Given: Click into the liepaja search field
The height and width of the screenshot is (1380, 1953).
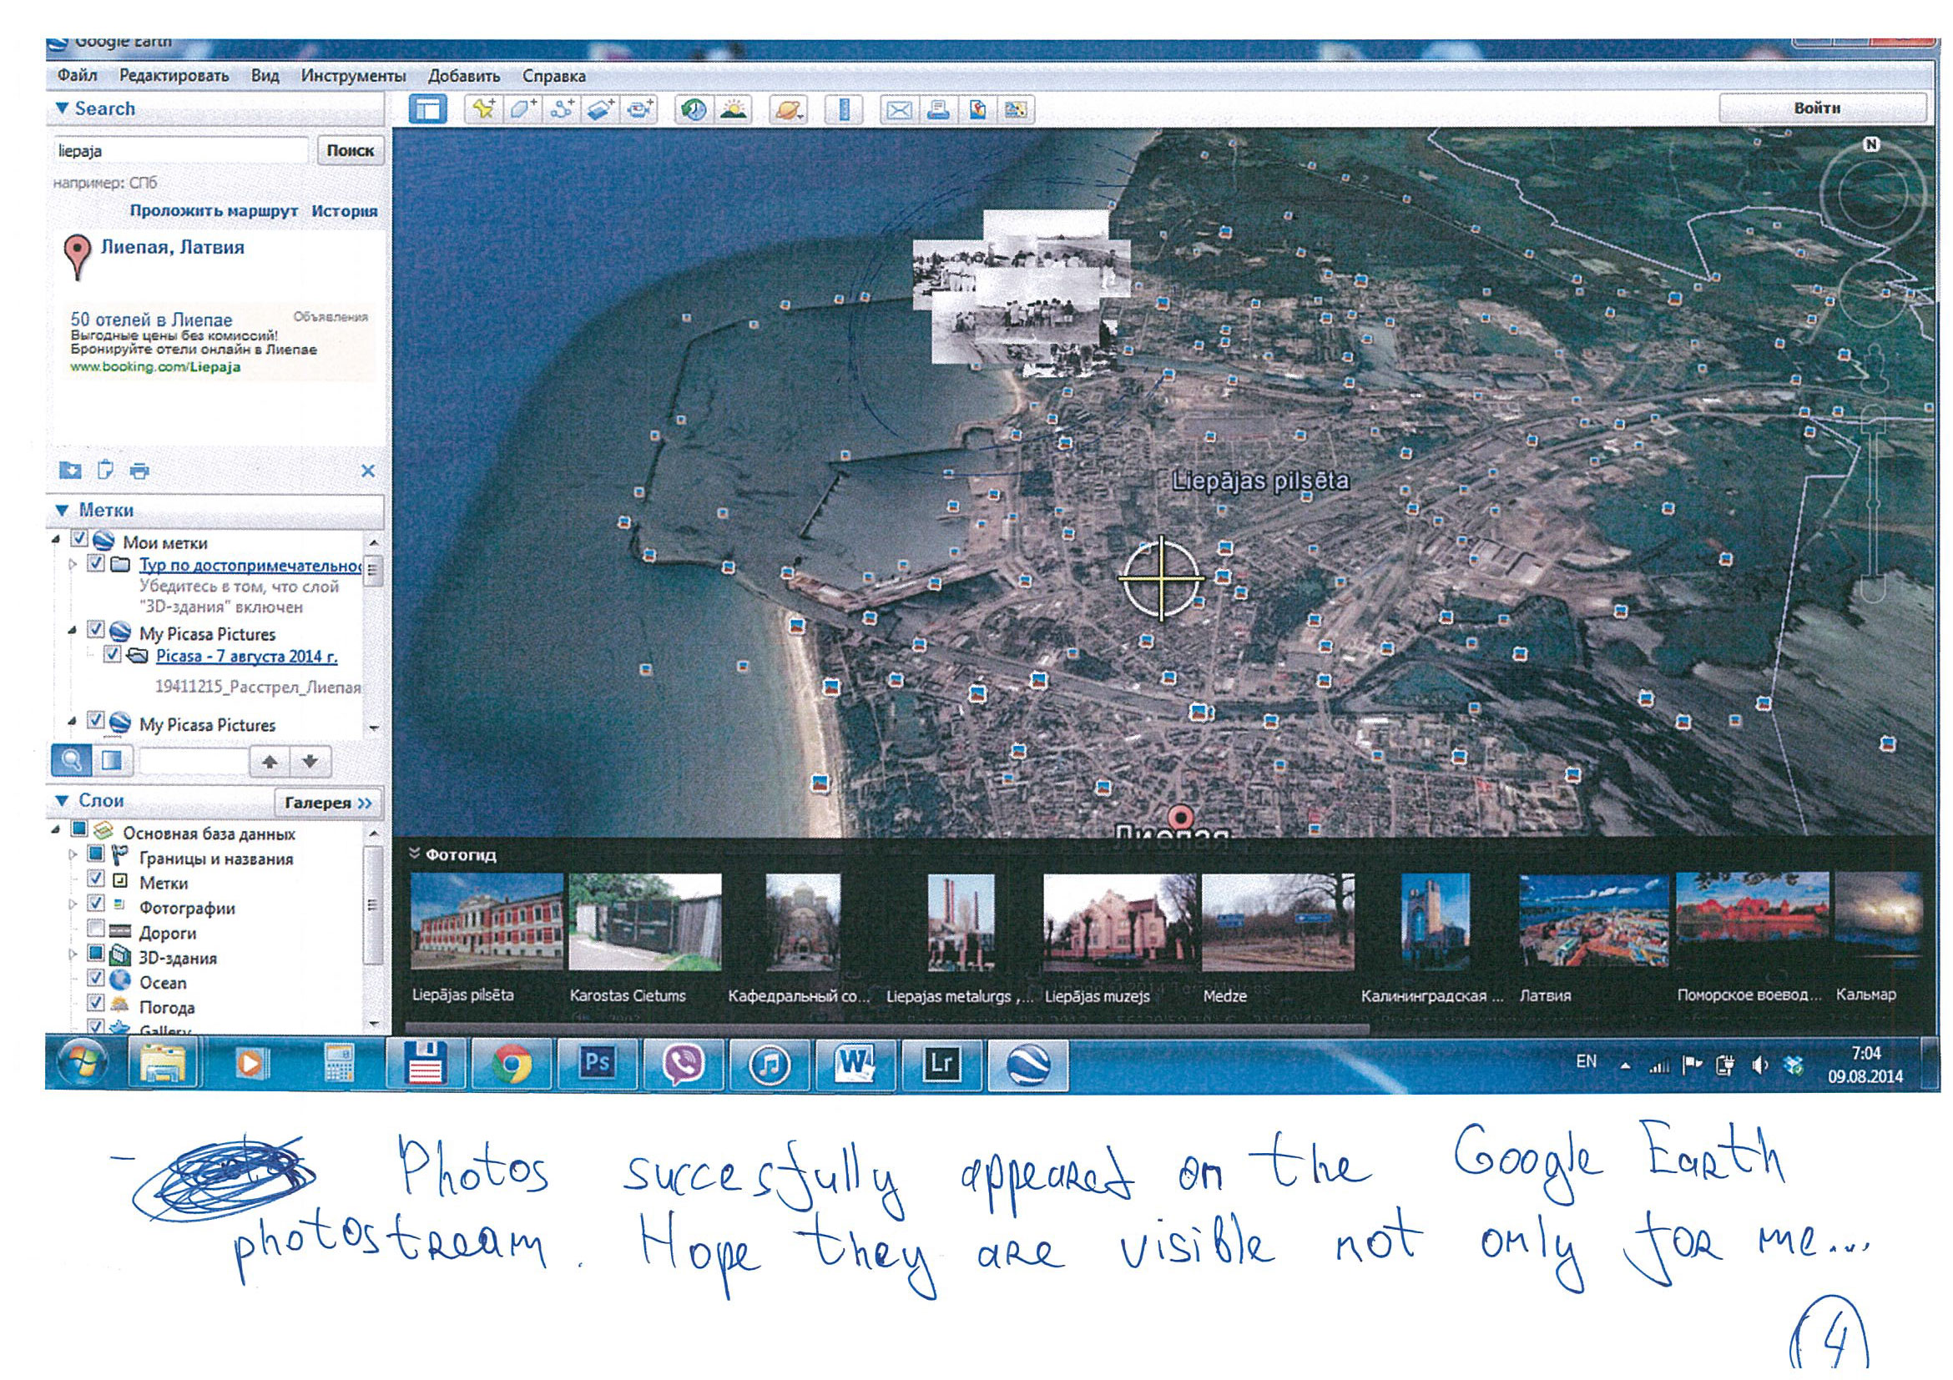Looking at the screenshot, I should 180,151.
